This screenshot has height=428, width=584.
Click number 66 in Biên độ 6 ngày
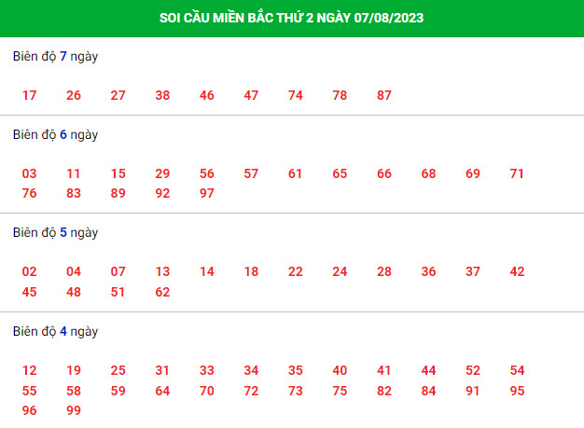(384, 173)
